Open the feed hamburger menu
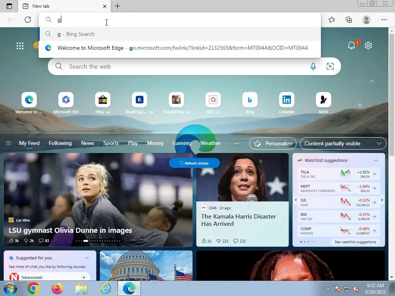Image resolution: width=395 pixels, height=296 pixels. [x=8, y=143]
